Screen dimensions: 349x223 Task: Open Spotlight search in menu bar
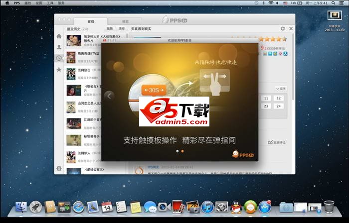333,3
